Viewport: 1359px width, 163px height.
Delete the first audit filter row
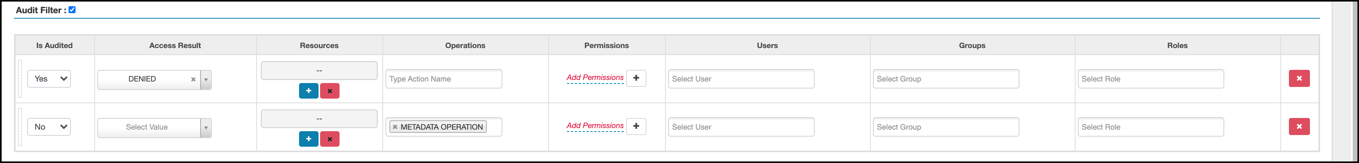[x=1299, y=78]
